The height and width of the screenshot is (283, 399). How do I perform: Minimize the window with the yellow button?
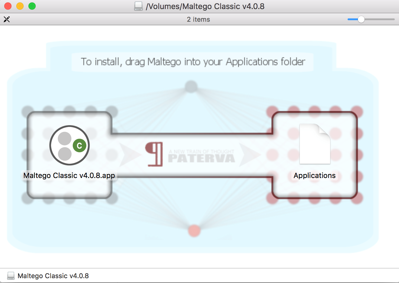pos(20,6)
